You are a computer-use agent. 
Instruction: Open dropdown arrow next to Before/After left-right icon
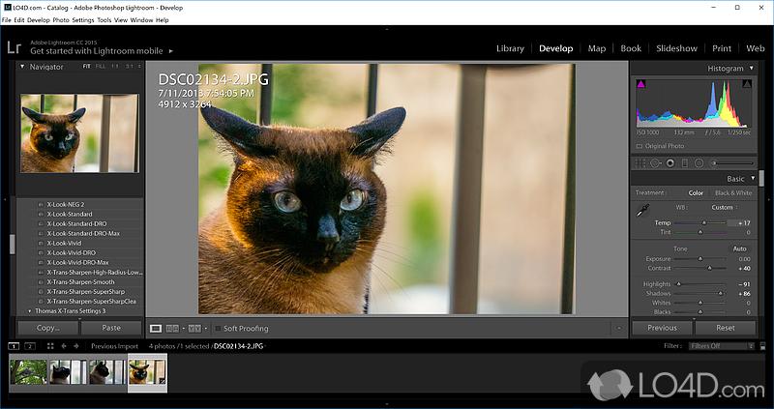(x=183, y=328)
